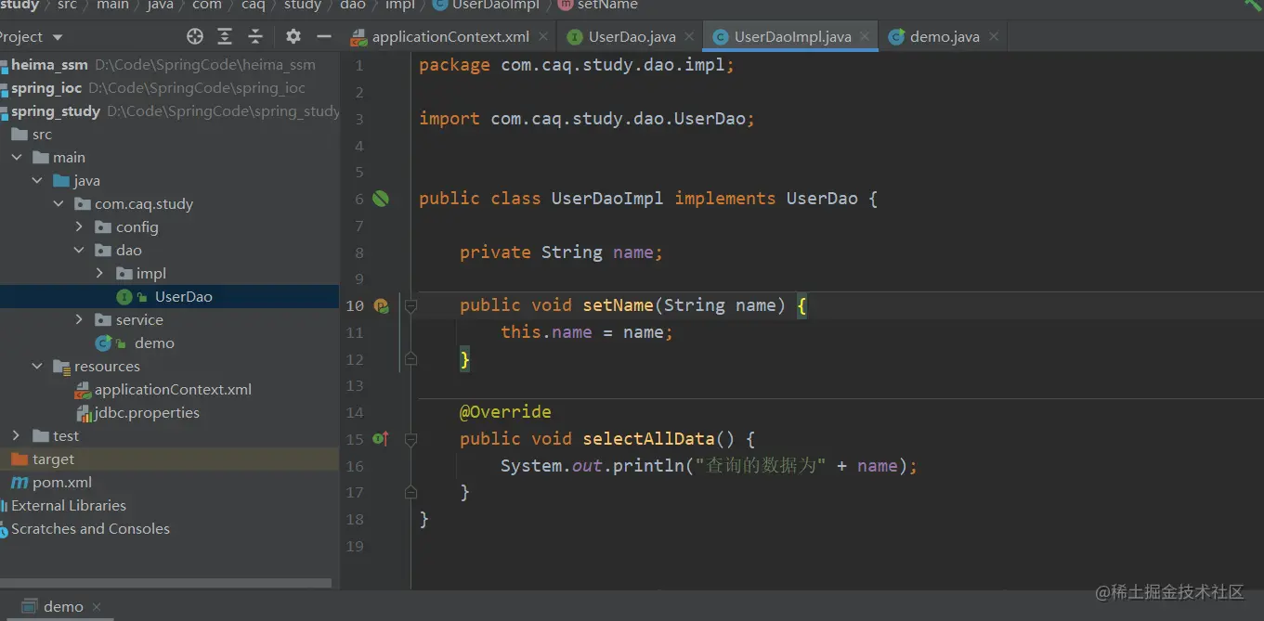Collapse the resources folder
Screen dimensions: 1264x621
(38, 367)
